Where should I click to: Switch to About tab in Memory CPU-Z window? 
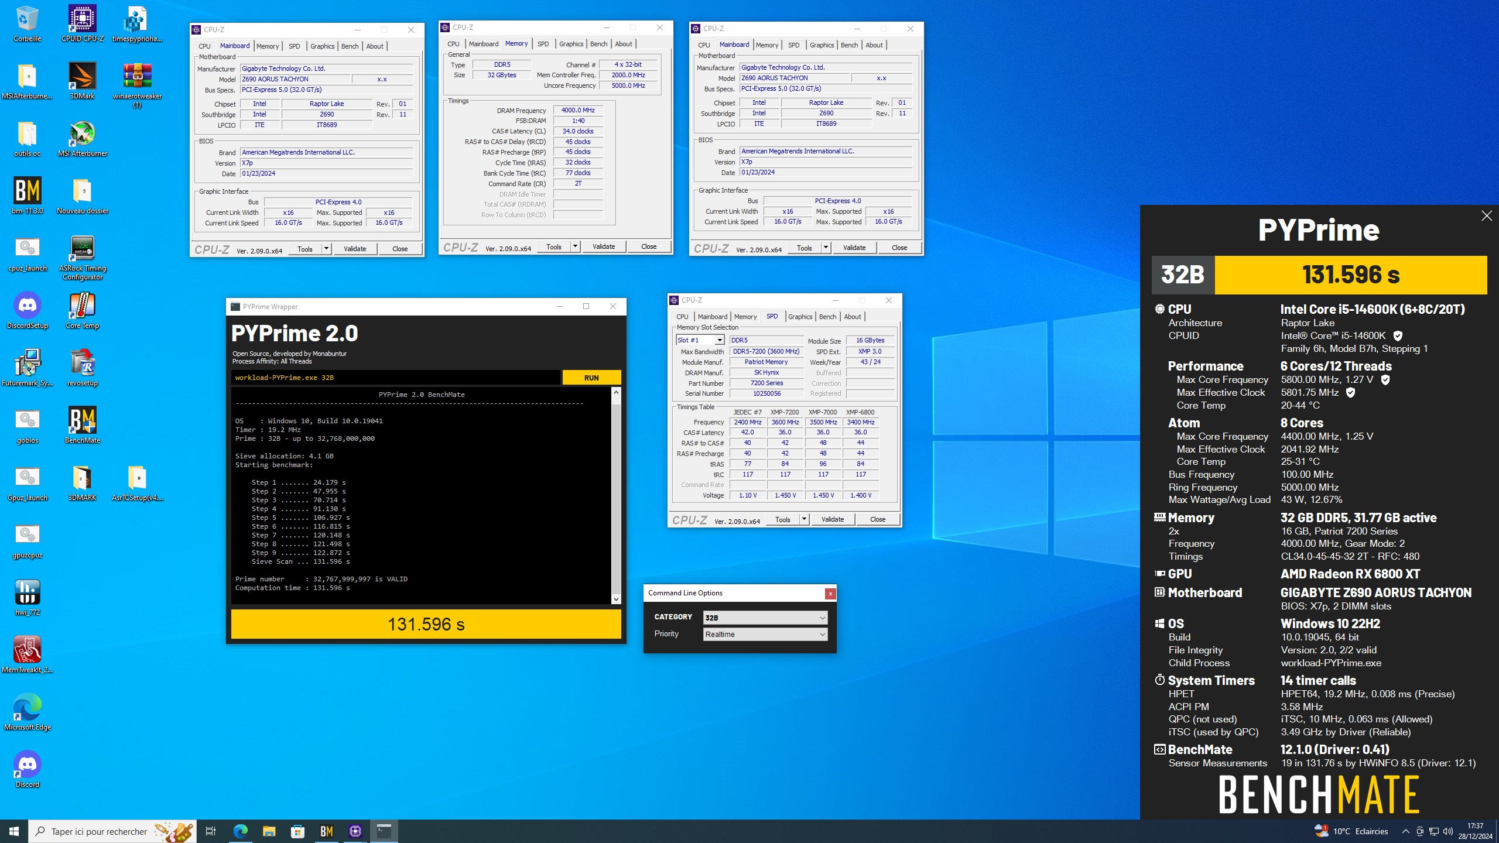coord(624,44)
